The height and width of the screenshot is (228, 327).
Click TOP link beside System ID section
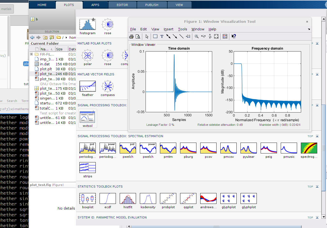(310, 217)
